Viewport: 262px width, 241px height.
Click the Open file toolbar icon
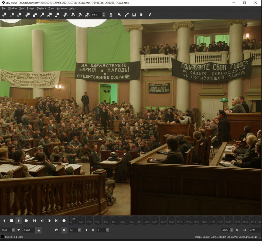click(x=4, y=15)
